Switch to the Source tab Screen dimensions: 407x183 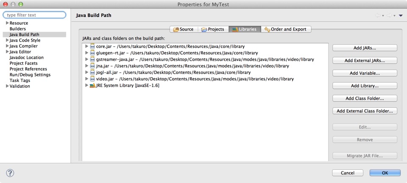click(x=183, y=29)
